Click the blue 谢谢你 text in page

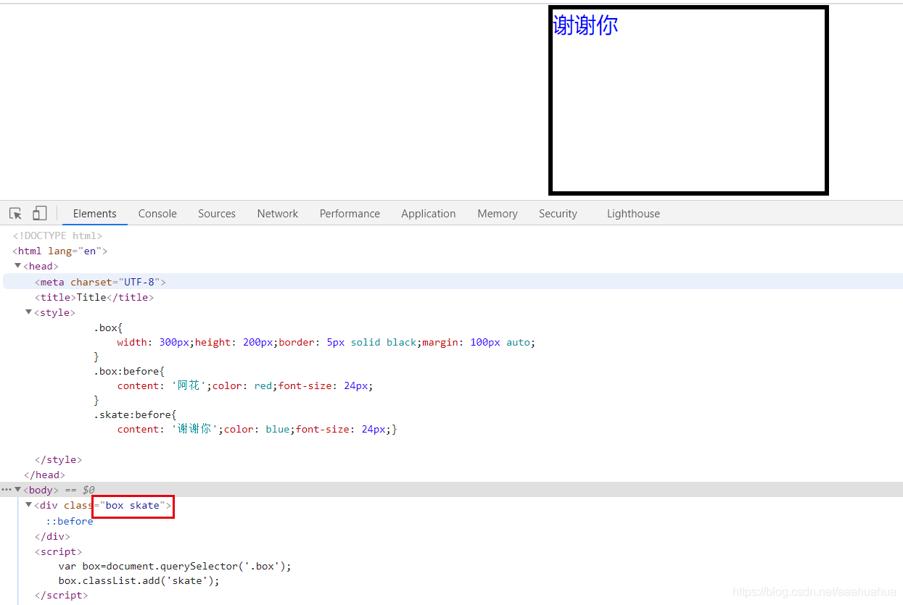[585, 25]
